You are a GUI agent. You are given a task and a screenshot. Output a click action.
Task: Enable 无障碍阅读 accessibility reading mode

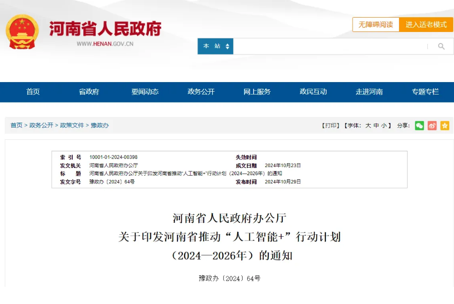click(376, 24)
